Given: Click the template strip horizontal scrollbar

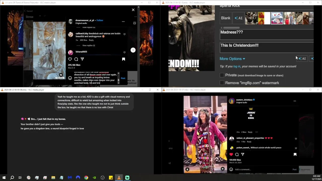Looking at the screenshot, I should pos(231,28).
